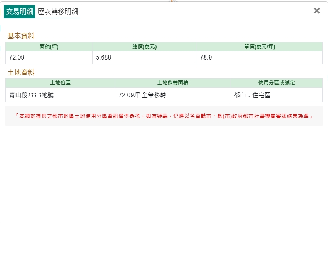Click the red zoning disclaimer notice
The image size is (328, 270).
pos(164,116)
